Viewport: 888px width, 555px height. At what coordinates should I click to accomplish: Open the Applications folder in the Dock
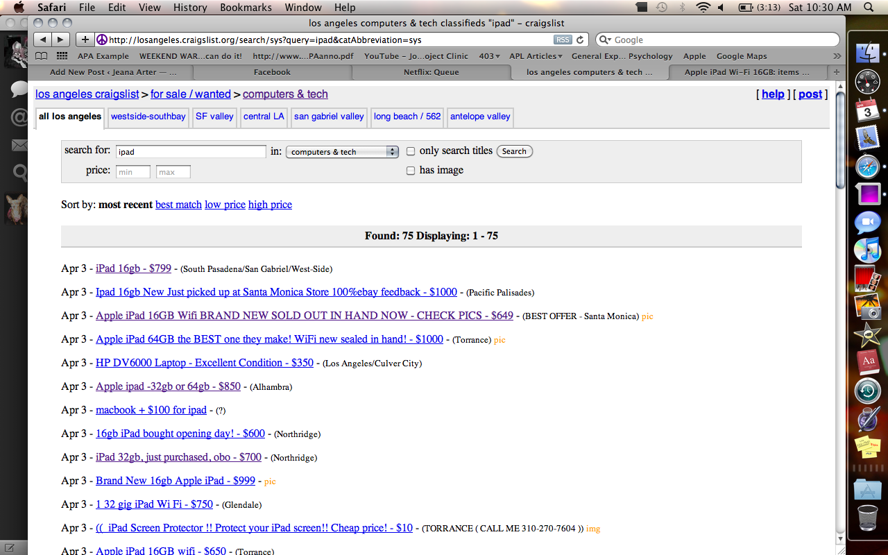pyautogui.click(x=867, y=490)
